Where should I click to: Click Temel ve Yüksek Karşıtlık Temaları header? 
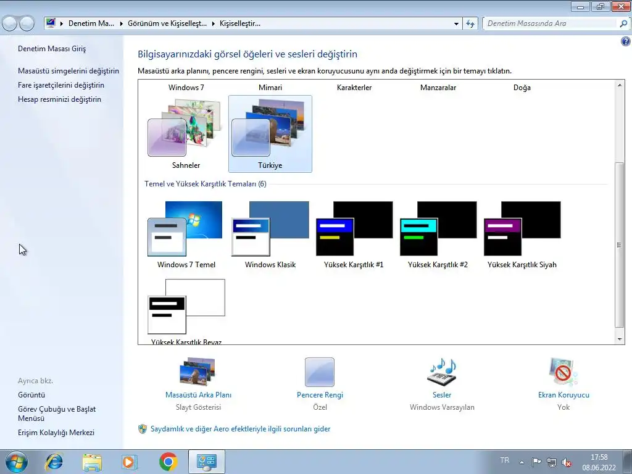(x=205, y=184)
